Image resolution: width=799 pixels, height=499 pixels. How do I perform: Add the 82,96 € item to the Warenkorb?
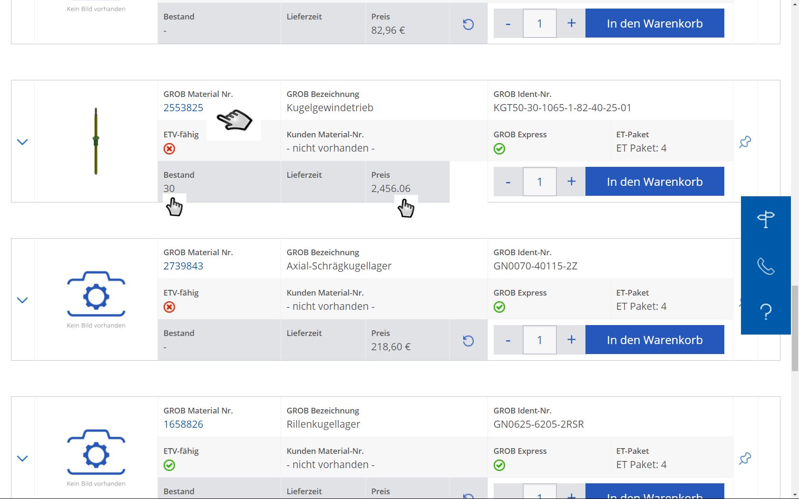point(654,23)
